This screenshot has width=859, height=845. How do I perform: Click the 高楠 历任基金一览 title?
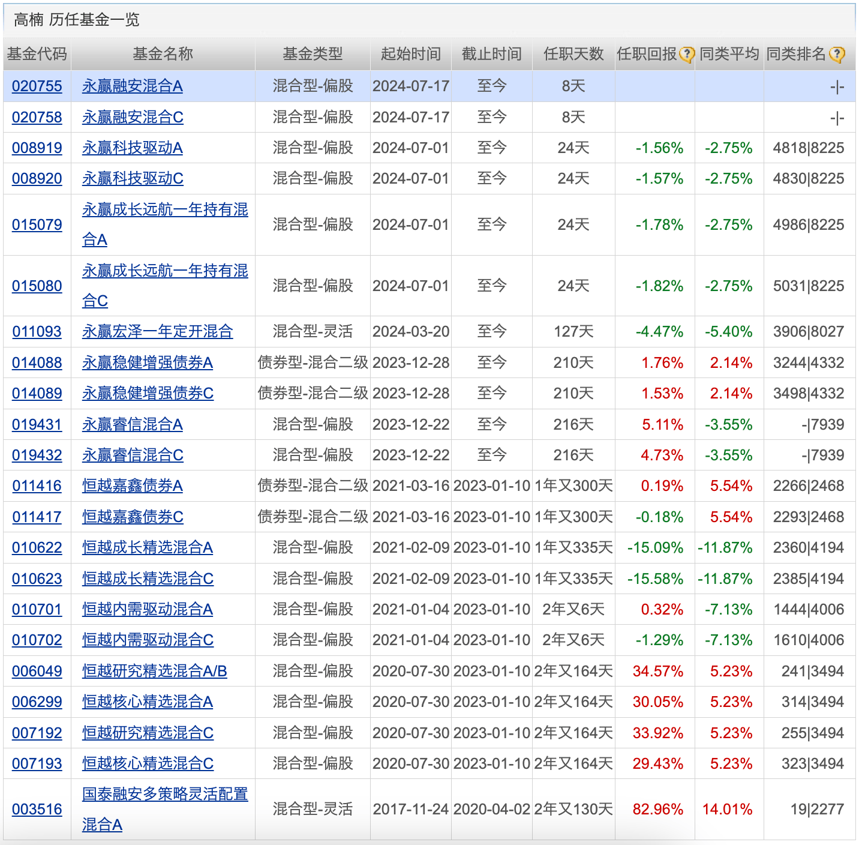(76, 20)
